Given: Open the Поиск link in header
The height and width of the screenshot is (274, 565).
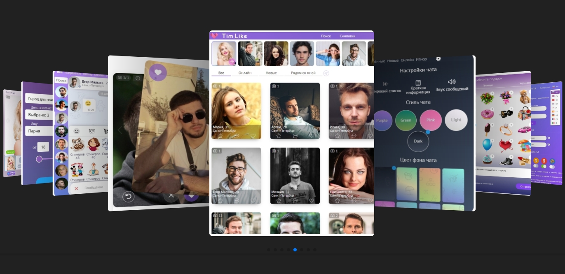Looking at the screenshot, I should tap(326, 36).
